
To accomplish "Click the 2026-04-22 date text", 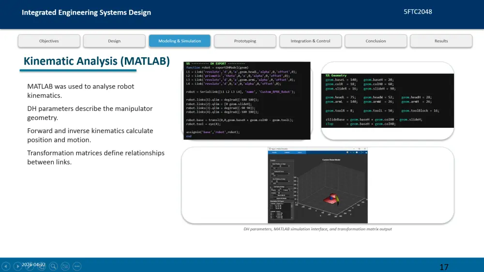I will [33, 265].
